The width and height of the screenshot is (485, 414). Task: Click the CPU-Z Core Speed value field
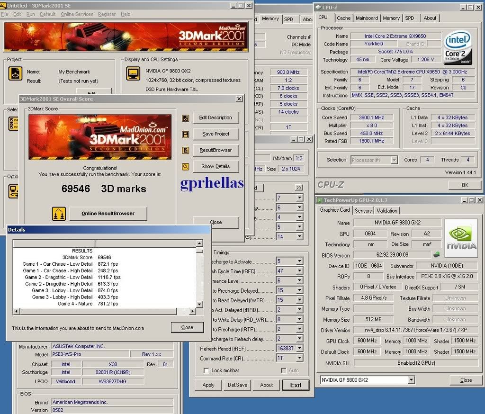click(x=371, y=117)
